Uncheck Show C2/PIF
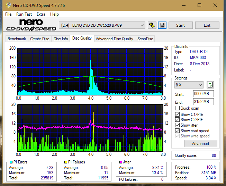Viewport: 226px width, 186px height. tap(177, 120)
